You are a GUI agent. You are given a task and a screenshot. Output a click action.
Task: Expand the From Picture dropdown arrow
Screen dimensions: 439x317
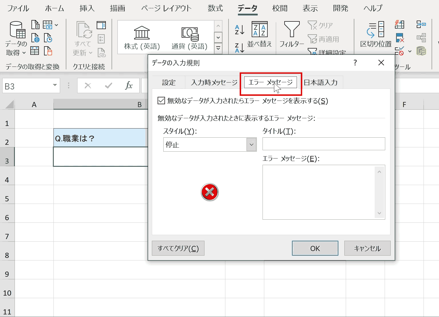(x=56, y=25)
